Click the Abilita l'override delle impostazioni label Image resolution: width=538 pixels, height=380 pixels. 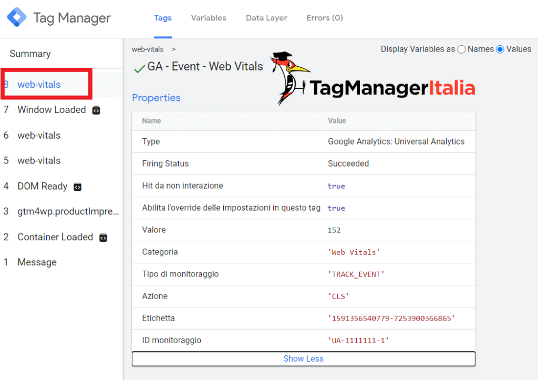[231, 208]
